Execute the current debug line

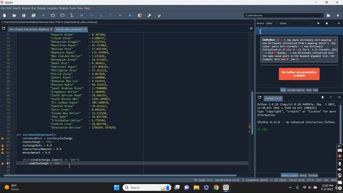pyautogui.click(x=92, y=16)
